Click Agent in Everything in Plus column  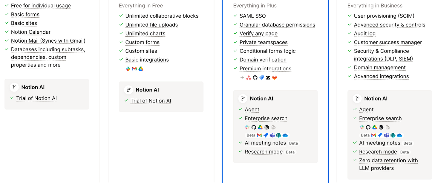[x=252, y=110]
